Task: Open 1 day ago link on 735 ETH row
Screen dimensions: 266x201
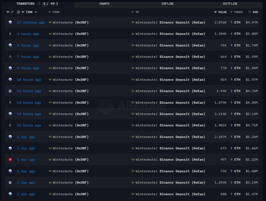Action: pos(26,171)
